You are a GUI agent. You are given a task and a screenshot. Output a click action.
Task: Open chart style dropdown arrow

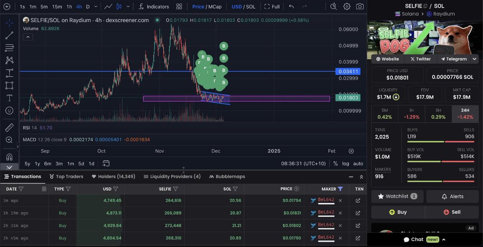[x=128, y=6]
